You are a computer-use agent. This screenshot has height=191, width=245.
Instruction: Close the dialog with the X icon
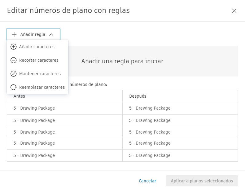234,11
